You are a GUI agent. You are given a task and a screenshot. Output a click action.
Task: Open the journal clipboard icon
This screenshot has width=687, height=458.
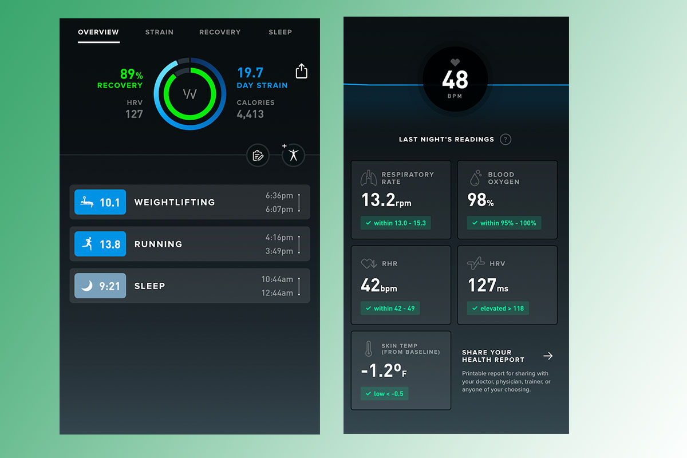(x=258, y=155)
